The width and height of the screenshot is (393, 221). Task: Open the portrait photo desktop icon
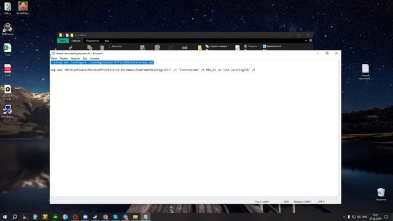(23, 8)
